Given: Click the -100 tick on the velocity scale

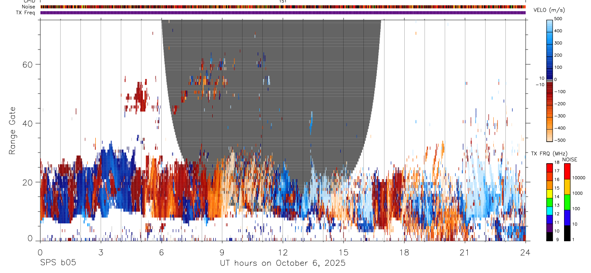Looking at the screenshot, I should point(561,91).
